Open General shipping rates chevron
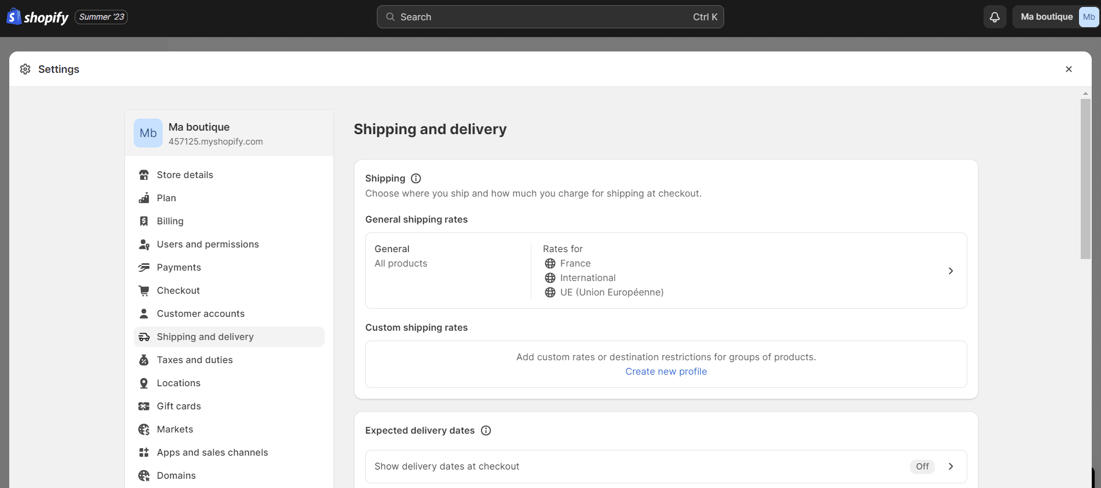1101x488 pixels. coord(950,271)
